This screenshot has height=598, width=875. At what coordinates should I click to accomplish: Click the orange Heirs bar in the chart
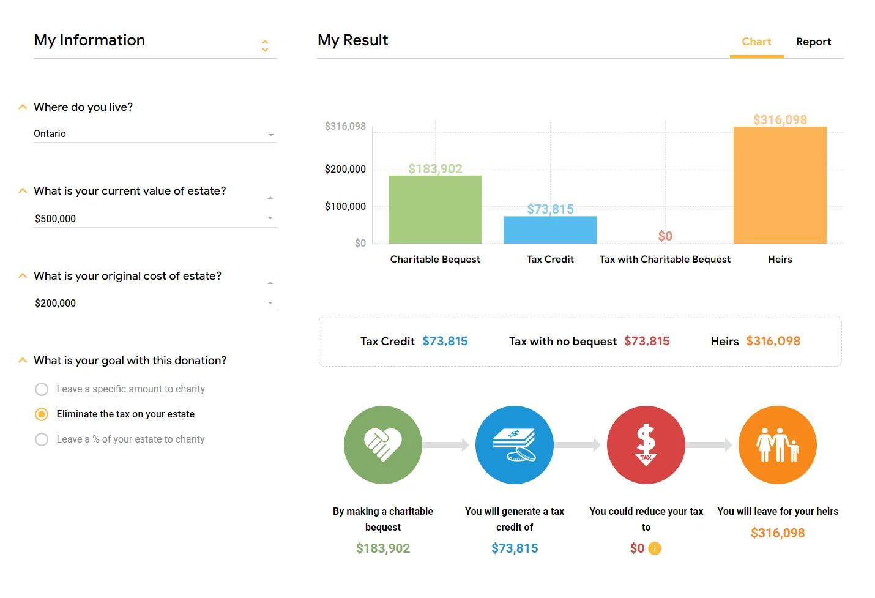[780, 185]
